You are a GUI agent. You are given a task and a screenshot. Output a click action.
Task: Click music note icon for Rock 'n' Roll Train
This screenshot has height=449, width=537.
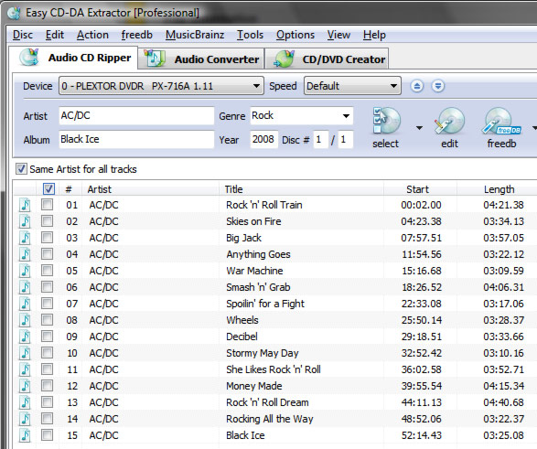[x=25, y=205]
